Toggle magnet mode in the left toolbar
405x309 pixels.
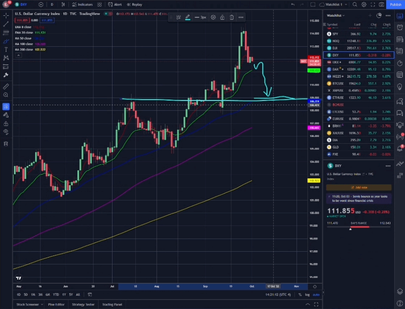pyautogui.click(x=6, y=107)
